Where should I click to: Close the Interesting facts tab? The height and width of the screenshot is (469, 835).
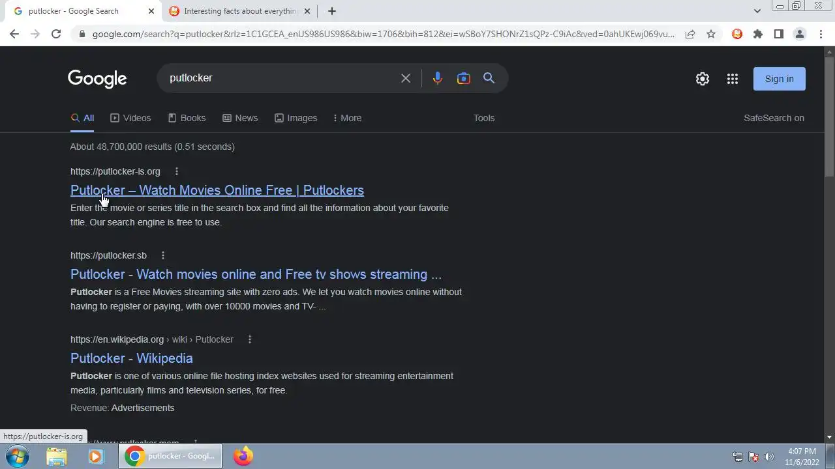click(307, 11)
